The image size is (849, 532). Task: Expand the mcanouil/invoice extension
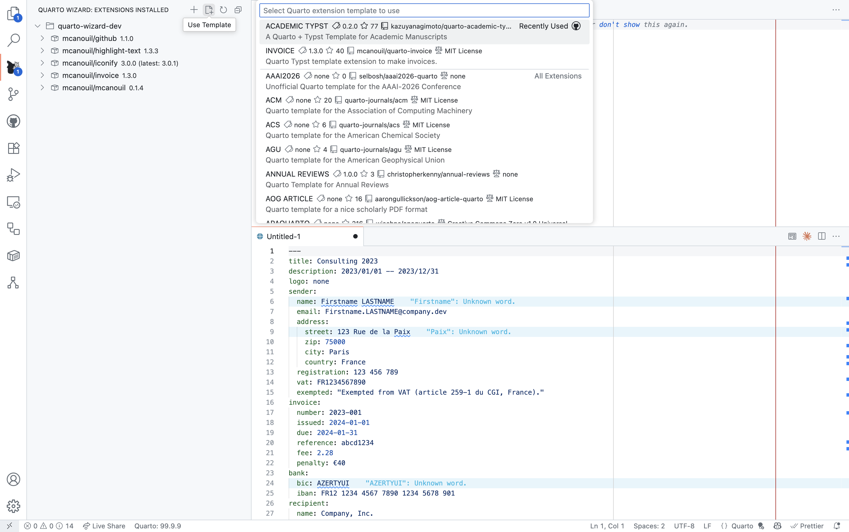(x=42, y=75)
